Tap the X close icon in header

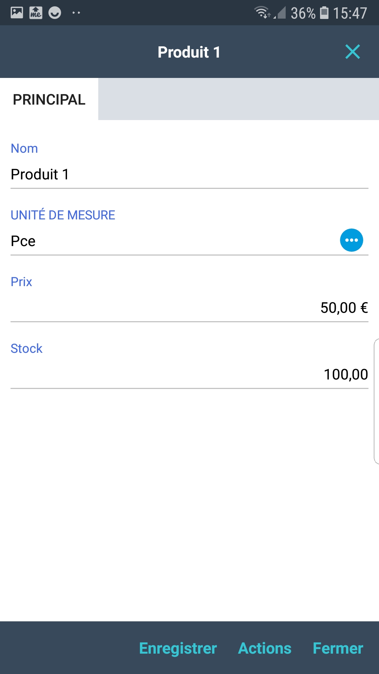[352, 52]
